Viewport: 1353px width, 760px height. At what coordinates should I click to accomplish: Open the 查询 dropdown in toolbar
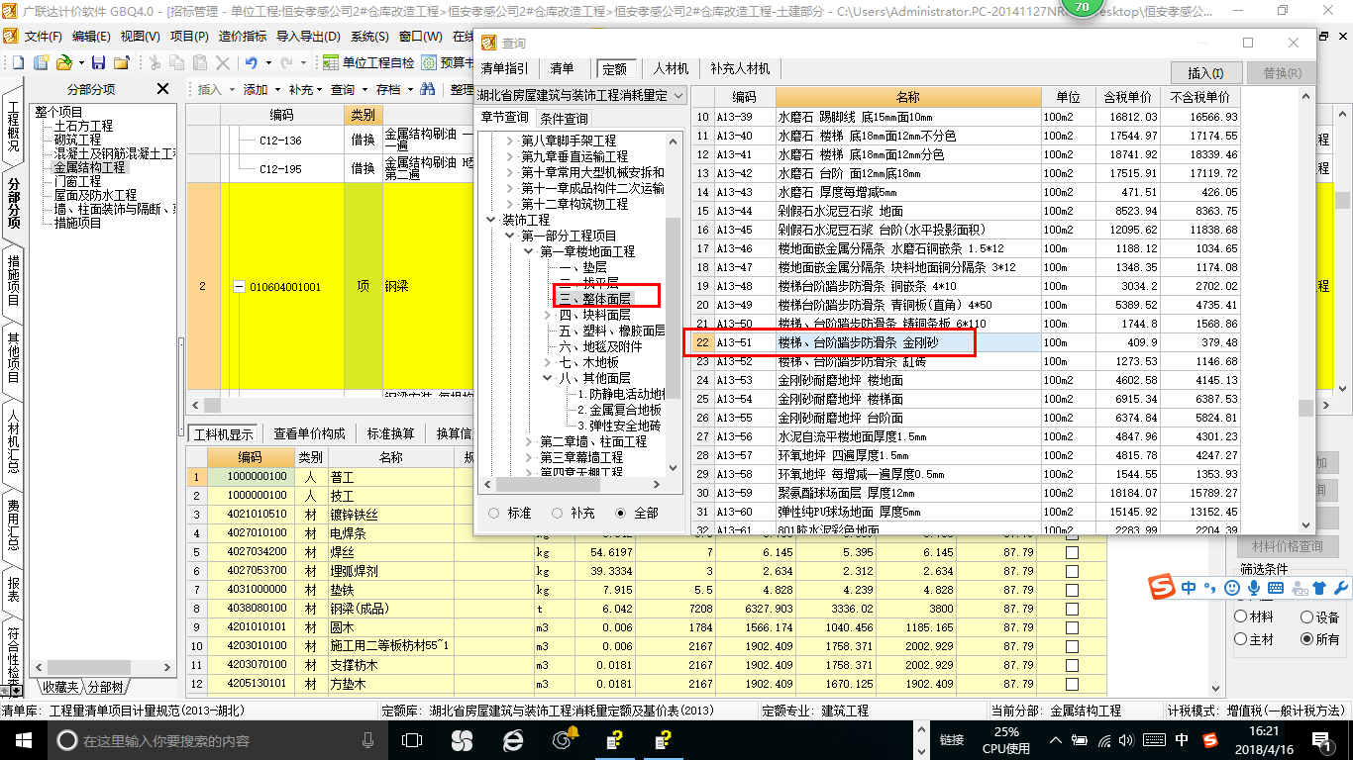click(x=348, y=89)
